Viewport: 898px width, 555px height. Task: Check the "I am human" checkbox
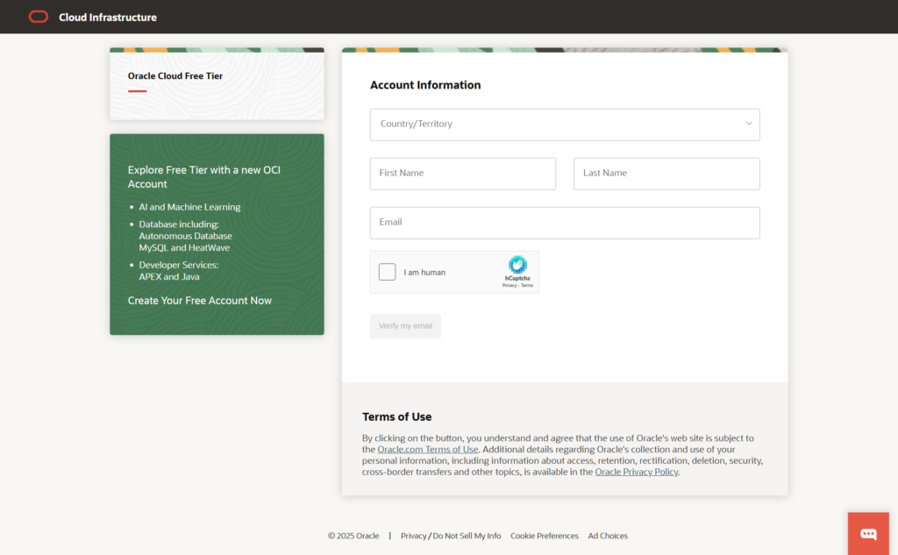[x=388, y=272]
